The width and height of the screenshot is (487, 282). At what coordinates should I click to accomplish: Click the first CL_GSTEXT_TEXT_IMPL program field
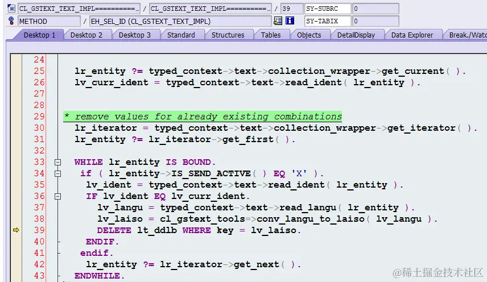click(x=79, y=9)
